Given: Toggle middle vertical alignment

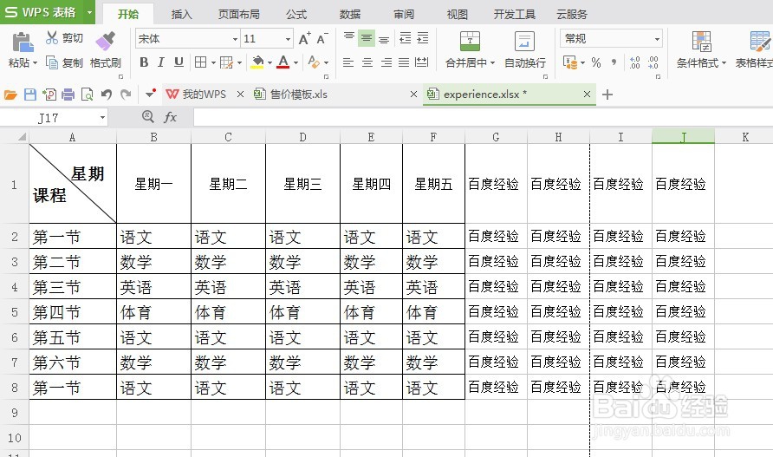Looking at the screenshot, I should coord(367,38).
